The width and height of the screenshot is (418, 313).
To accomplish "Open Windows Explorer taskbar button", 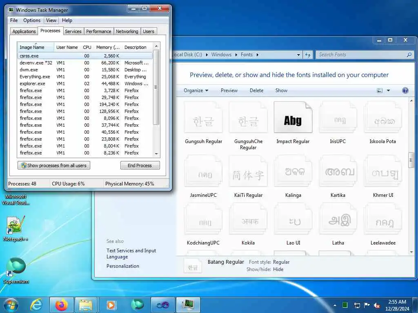I will click(86, 305).
